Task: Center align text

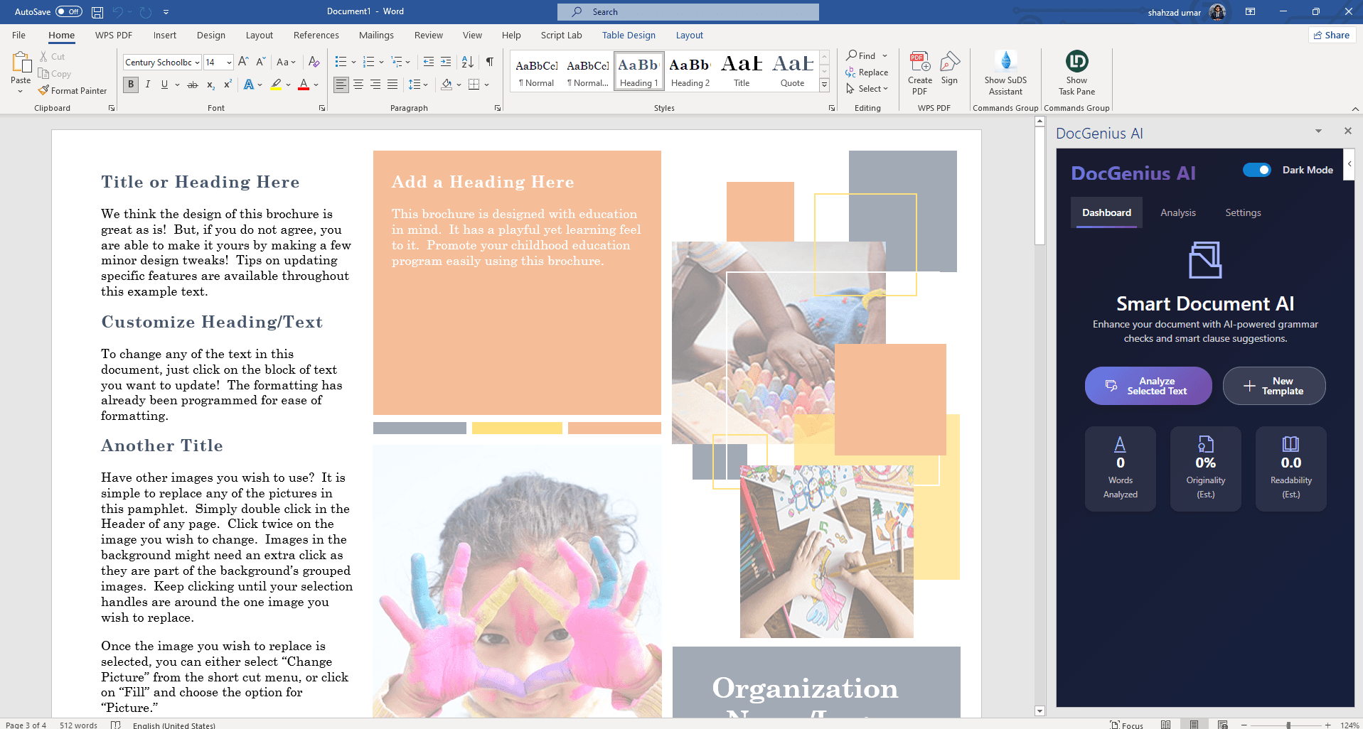Action: (x=358, y=85)
